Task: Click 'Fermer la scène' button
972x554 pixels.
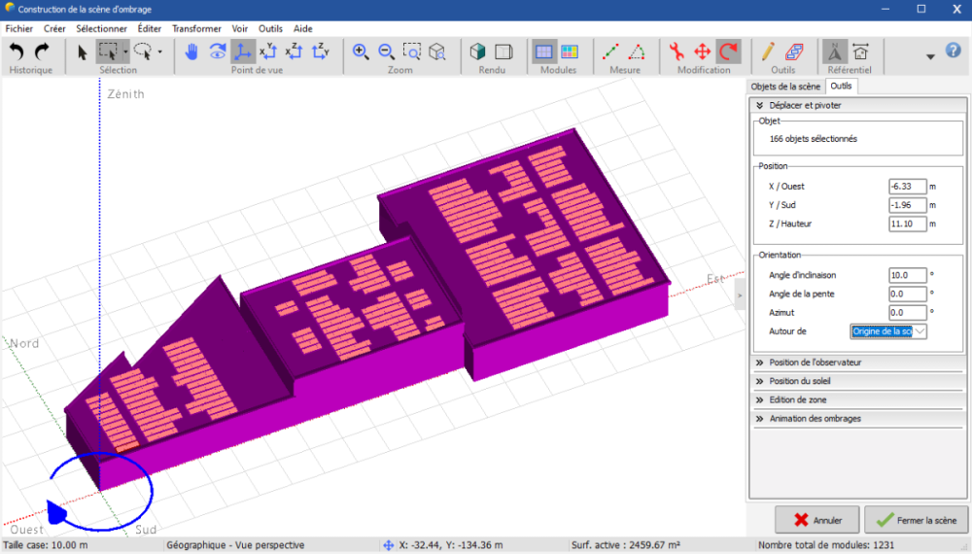Action: click(x=916, y=520)
